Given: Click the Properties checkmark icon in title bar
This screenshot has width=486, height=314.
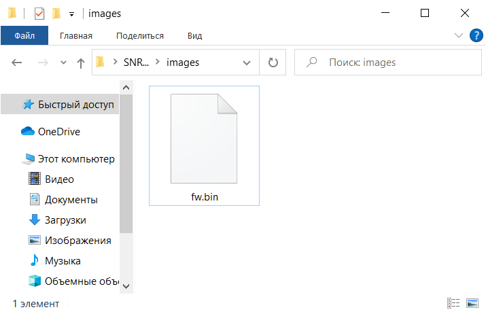Looking at the screenshot, I should [39, 14].
